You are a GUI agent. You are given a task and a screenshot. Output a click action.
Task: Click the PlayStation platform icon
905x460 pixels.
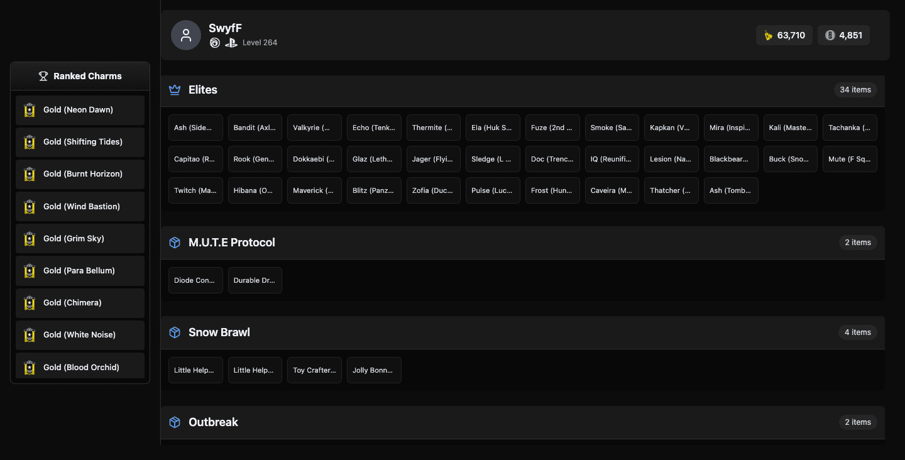click(231, 43)
